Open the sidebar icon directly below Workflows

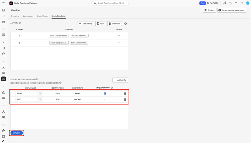click(x=4, y=22)
